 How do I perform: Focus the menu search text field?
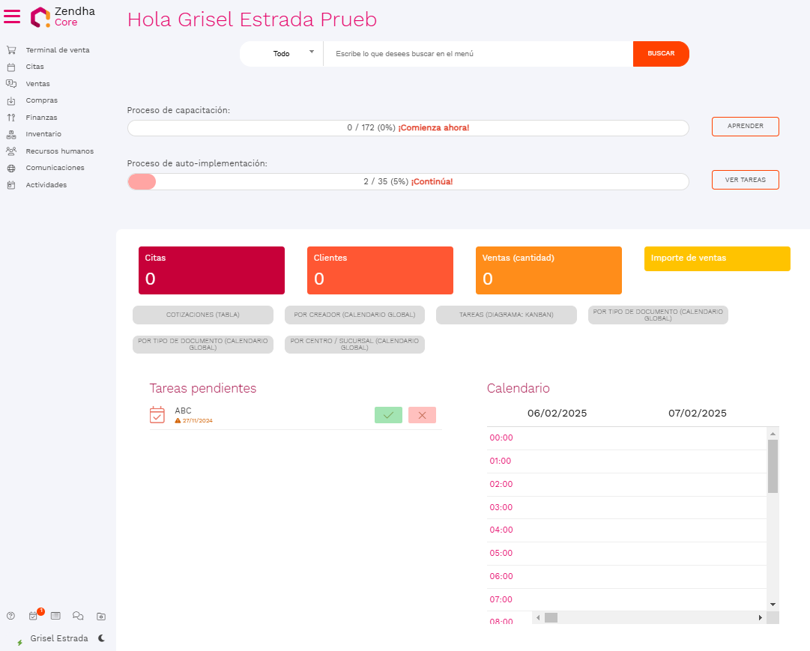(478, 54)
